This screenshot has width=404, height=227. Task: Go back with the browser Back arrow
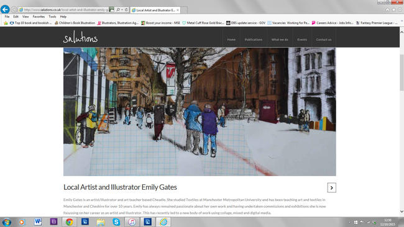[x=5, y=9]
